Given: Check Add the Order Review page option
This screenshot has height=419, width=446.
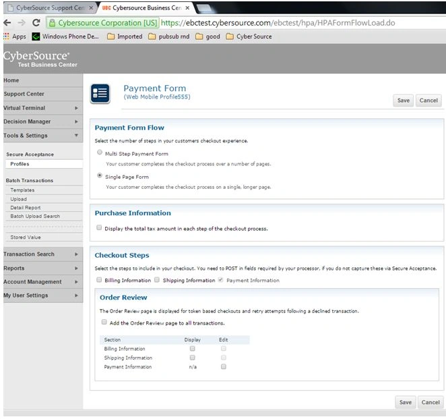Looking at the screenshot, I should tap(104, 322).
